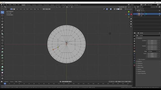Open the Mesh menu in viewport header
The width and height of the screenshot is (161, 90).
point(27,9)
